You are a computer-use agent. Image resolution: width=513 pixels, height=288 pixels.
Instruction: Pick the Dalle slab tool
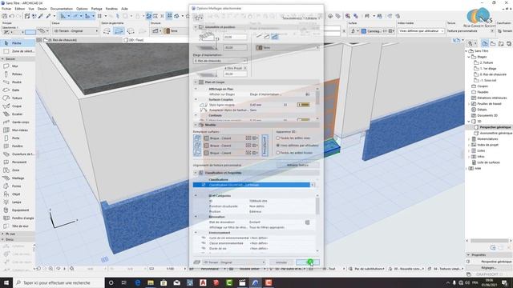click(18, 90)
